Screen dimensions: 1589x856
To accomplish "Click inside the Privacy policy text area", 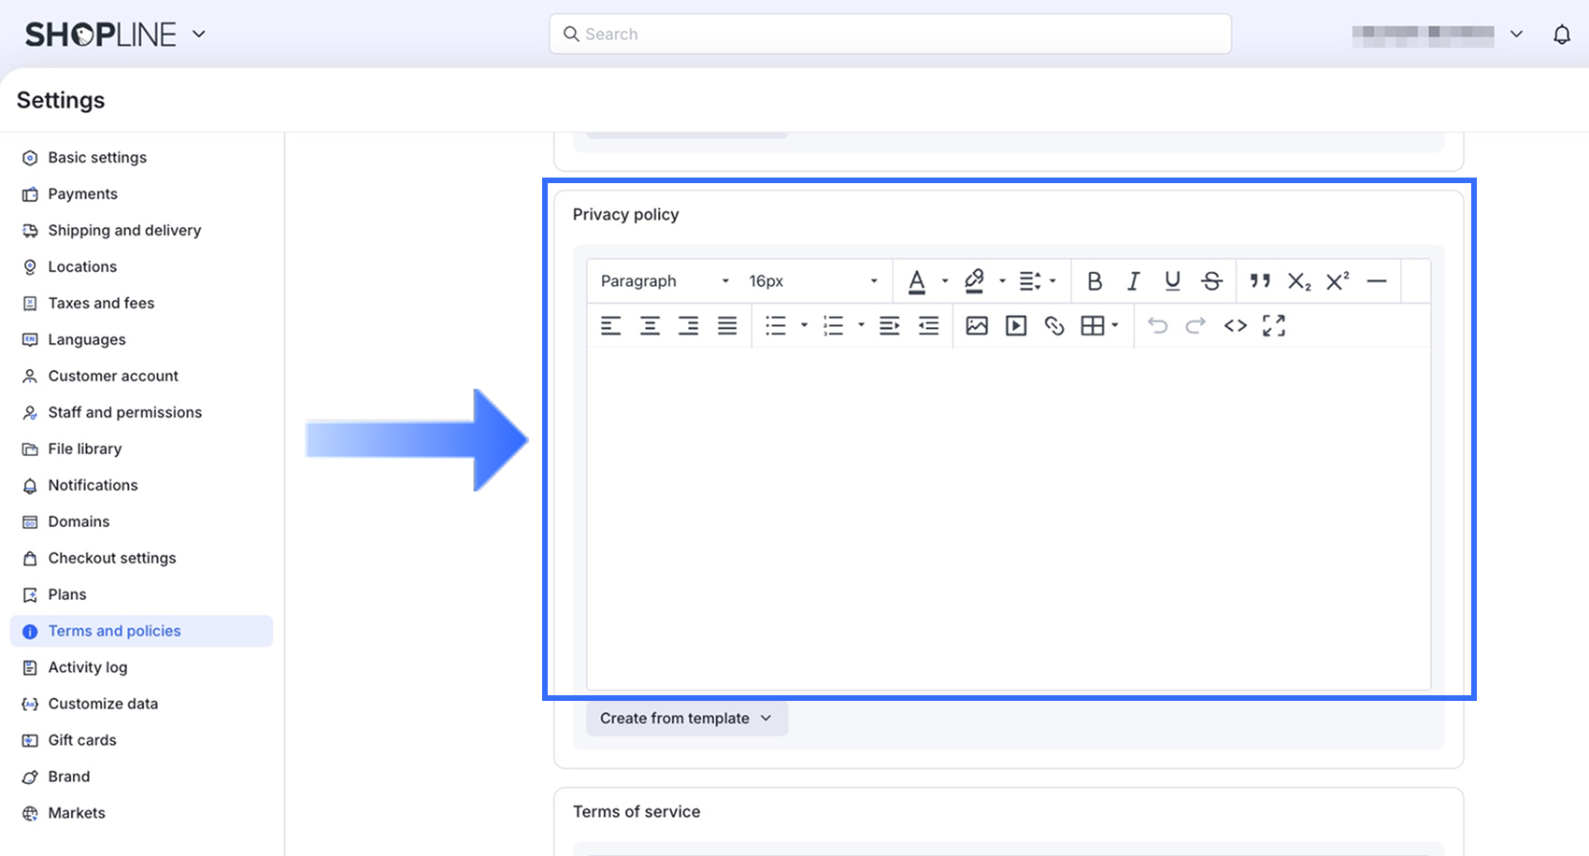I will [x=1009, y=519].
